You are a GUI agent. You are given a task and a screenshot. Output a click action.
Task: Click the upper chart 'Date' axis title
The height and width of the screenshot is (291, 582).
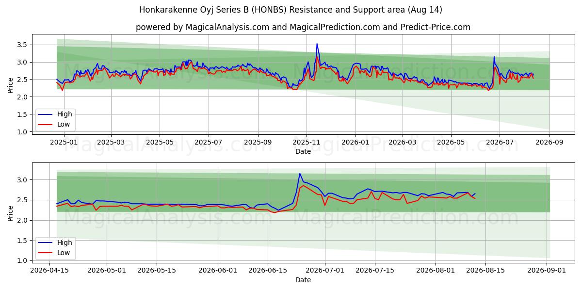tap(303, 151)
